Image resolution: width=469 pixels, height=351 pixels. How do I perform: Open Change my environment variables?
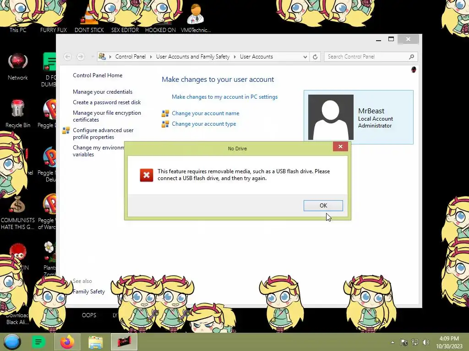pyautogui.click(x=98, y=151)
